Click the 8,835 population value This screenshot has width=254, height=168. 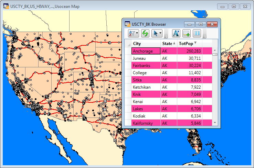tap(196, 80)
